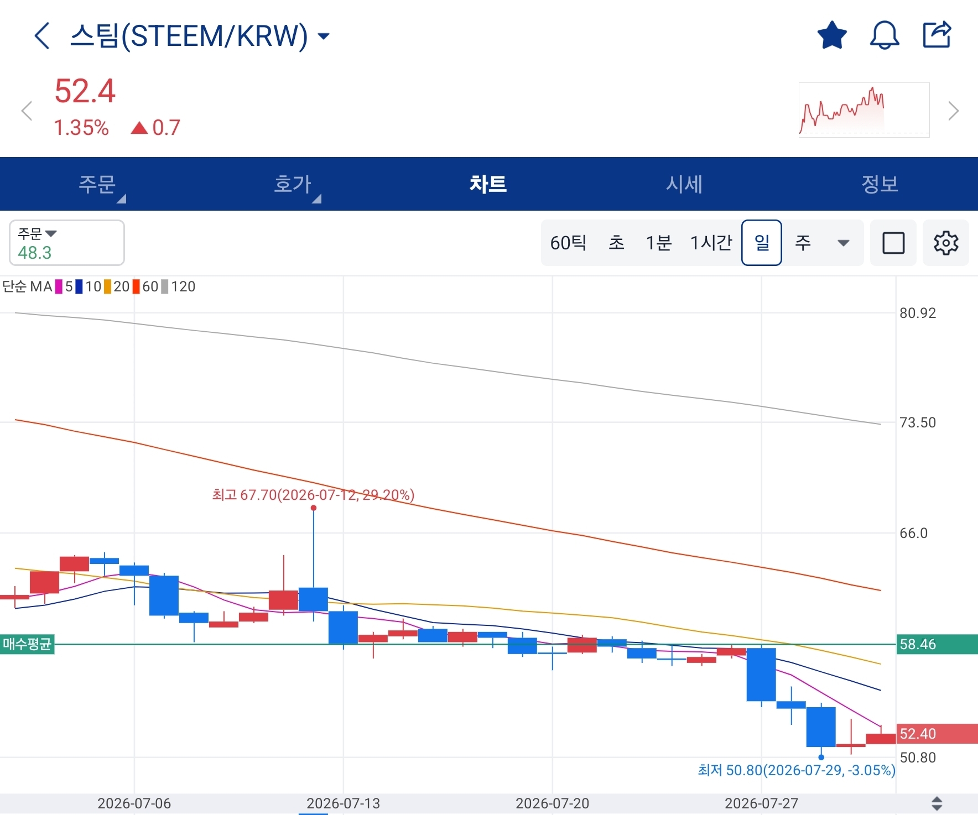Switch to the 호가 tab

293,184
